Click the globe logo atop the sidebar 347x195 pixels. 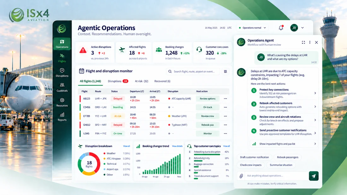coord(62,29)
